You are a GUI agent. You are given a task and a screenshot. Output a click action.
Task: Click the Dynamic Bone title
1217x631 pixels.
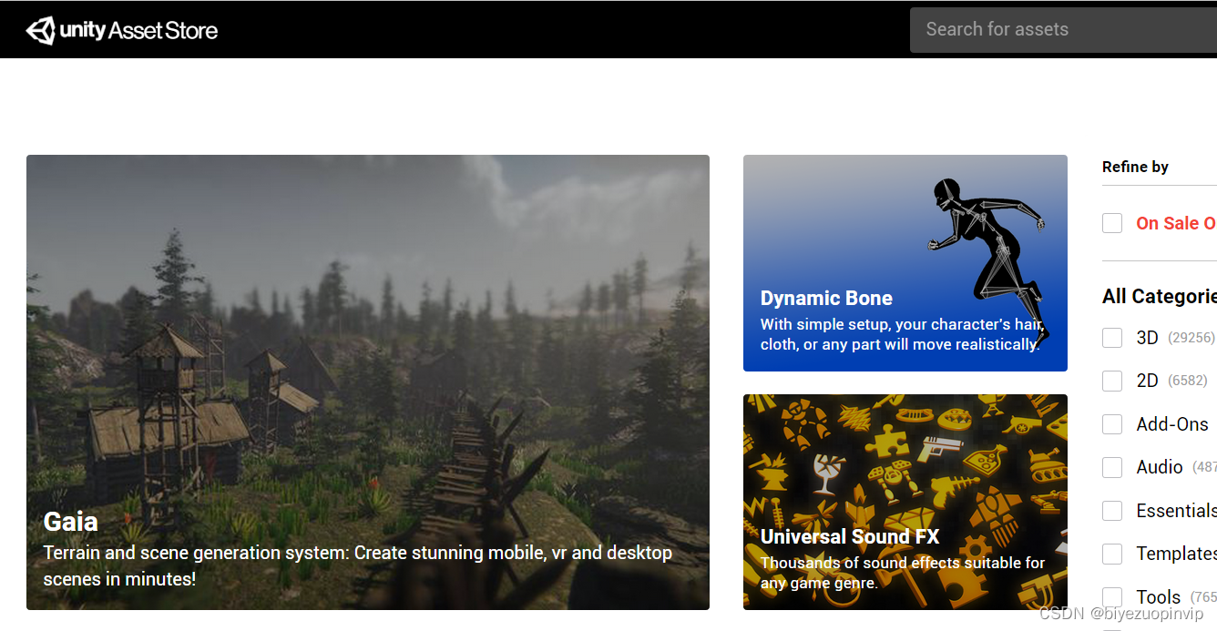click(826, 299)
